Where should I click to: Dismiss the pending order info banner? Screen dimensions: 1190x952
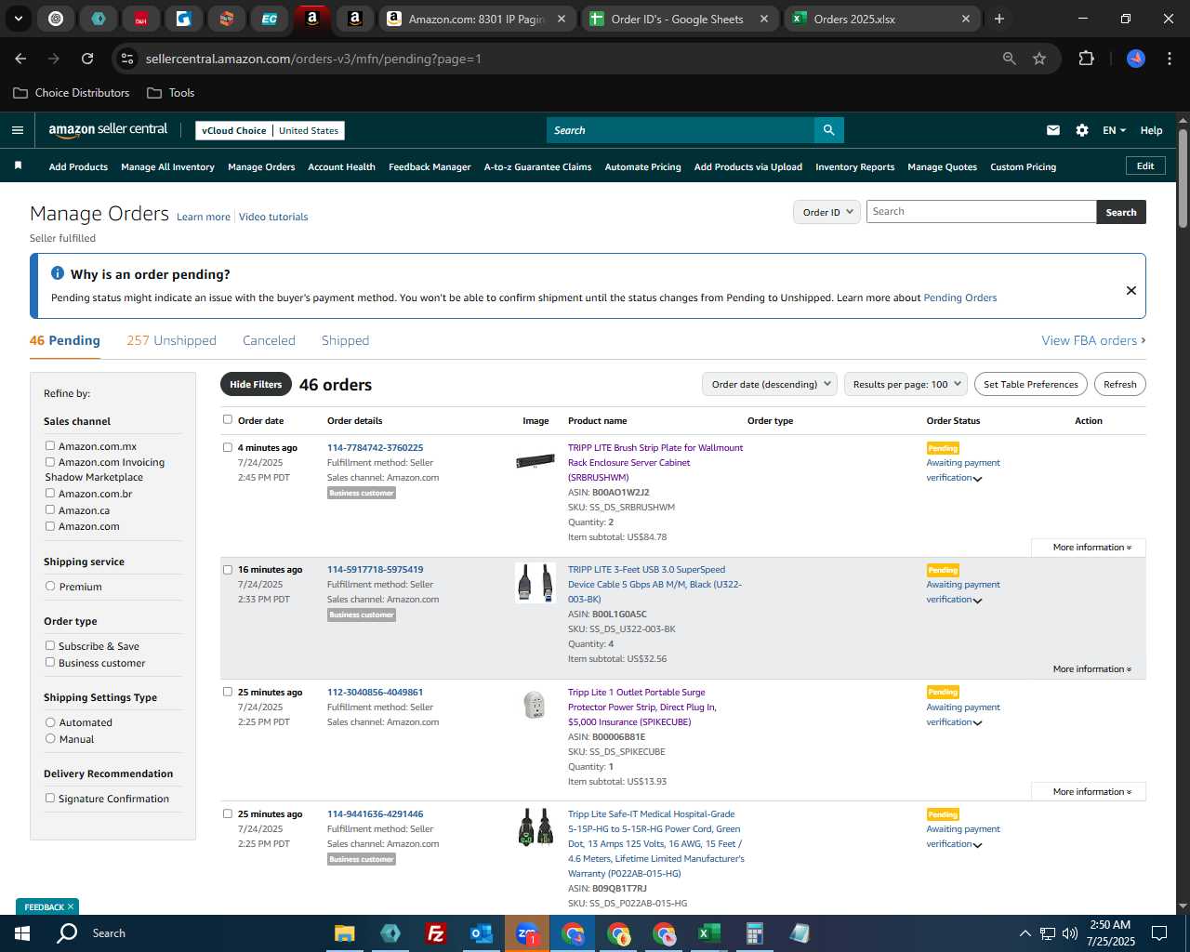tap(1131, 290)
